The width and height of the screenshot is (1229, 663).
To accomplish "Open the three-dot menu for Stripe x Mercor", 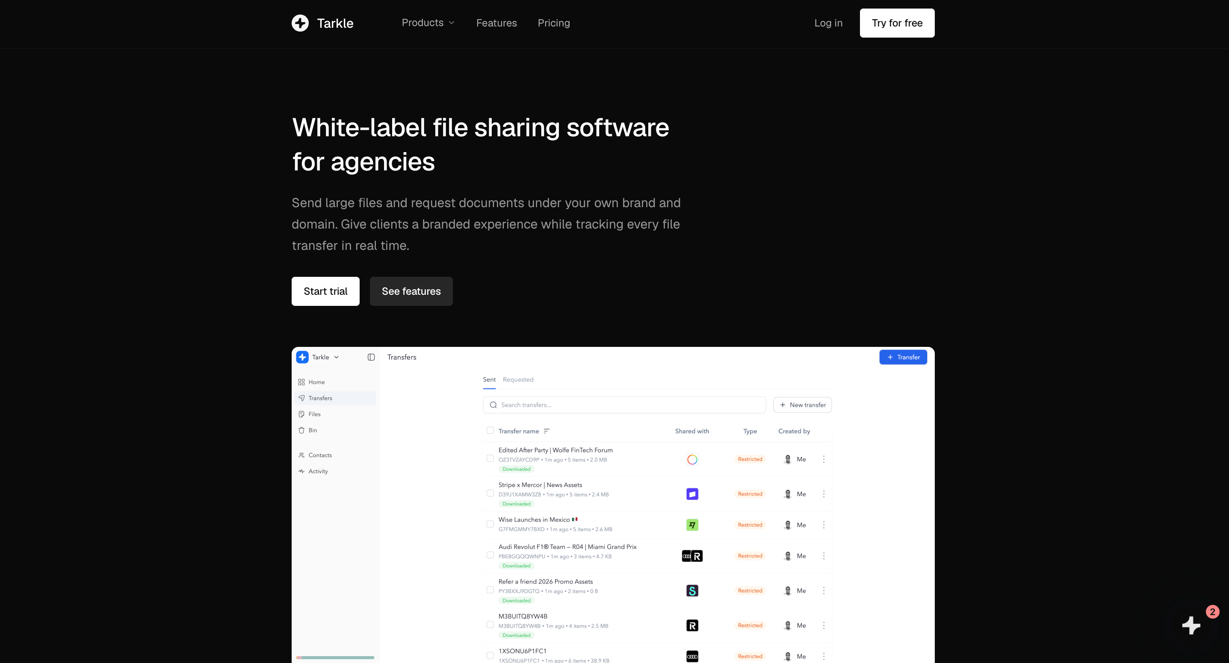I will tap(824, 494).
